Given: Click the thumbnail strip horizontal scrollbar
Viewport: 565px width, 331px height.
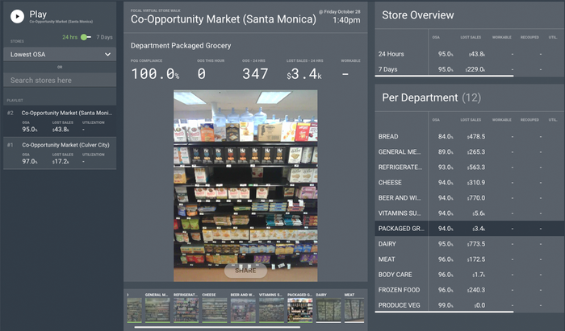Looking at the screenshot, I should [x=217, y=327].
